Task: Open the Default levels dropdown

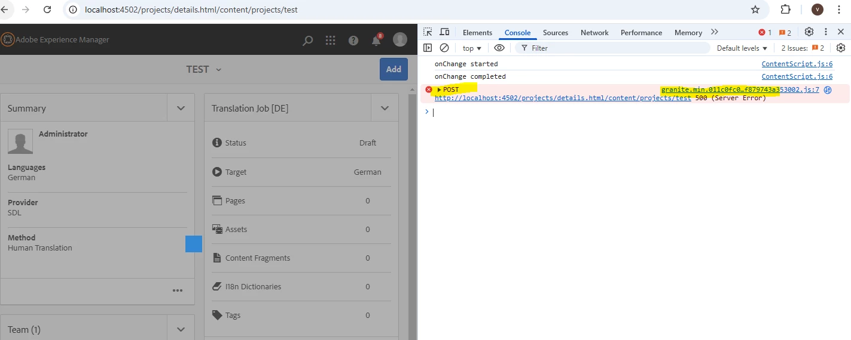Action: click(742, 48)
